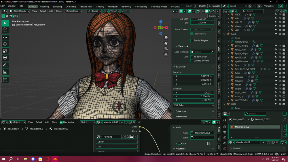This screenshot has height=162, width=288.
Task: Click the RetopoFlow button
Action: click(x=73, y=11)
